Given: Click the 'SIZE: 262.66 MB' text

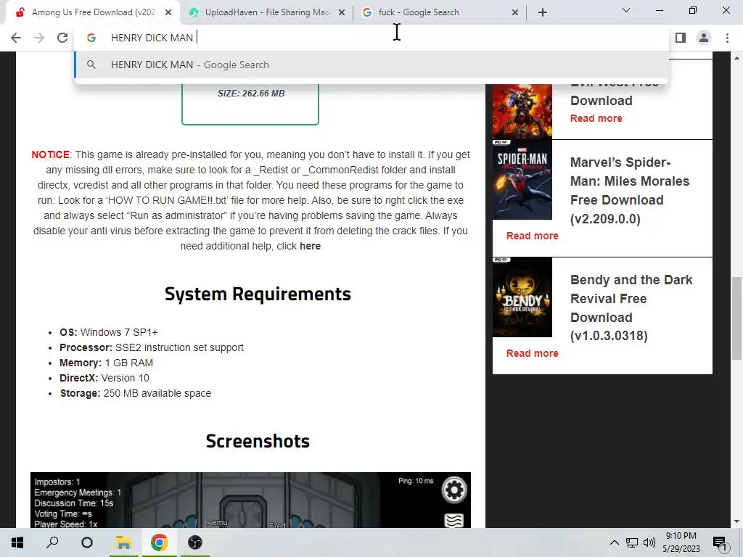Looking at the screenshot, I should pos(251,94).
